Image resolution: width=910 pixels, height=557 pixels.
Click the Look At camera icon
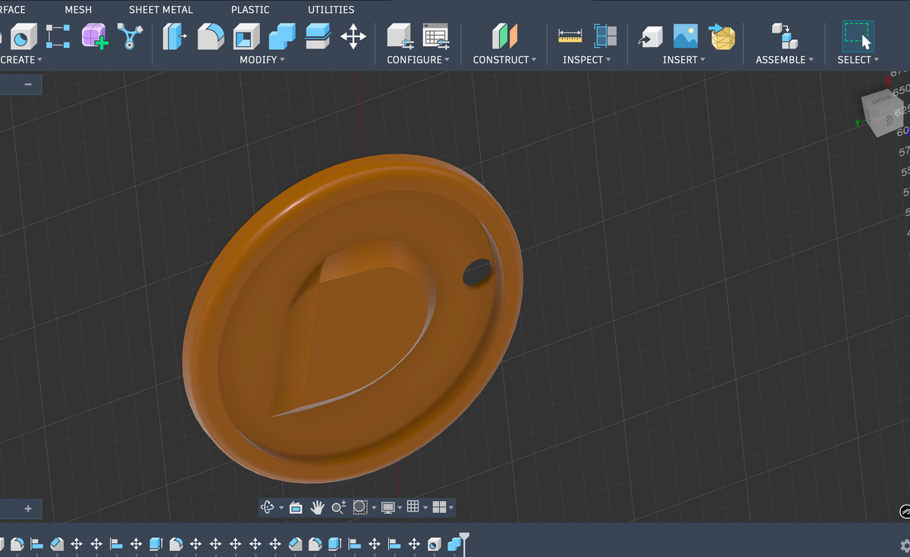pyautogui.click(x=297, y=508)
